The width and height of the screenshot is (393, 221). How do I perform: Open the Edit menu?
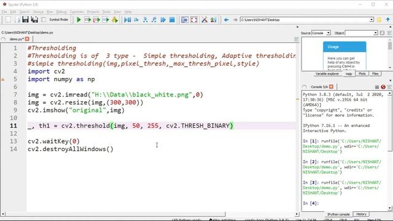coord(13,12)
